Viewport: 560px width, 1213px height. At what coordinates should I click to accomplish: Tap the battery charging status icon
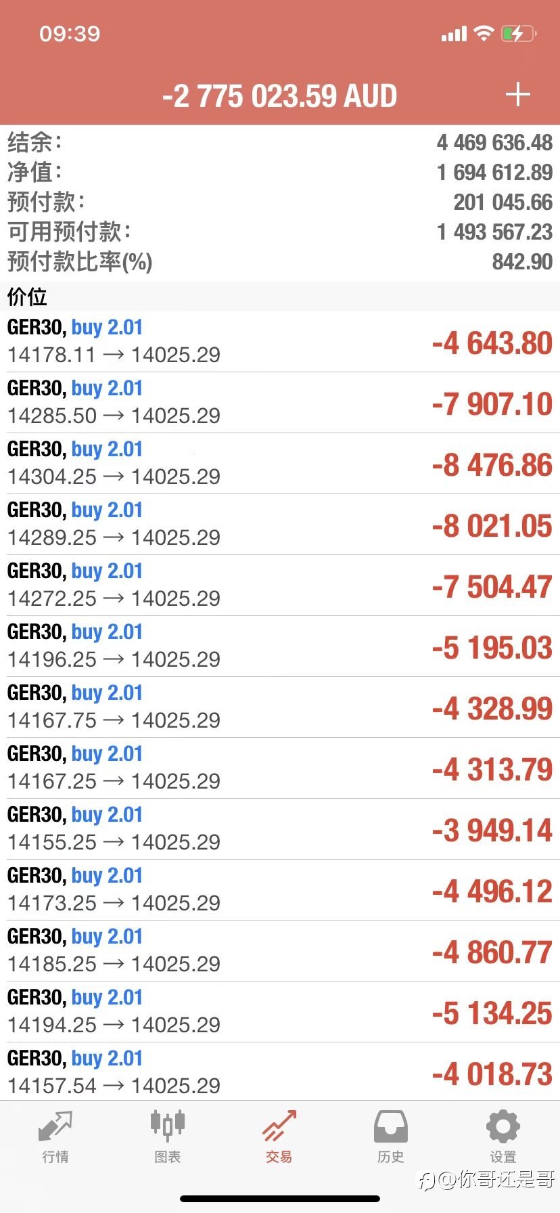click(x=519, y=34)
